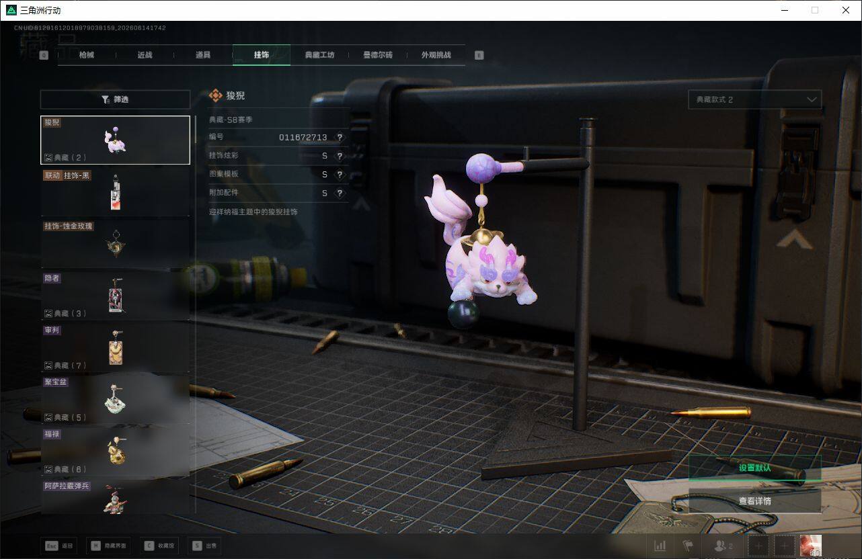Viewport: 862px width, 559px height.
Task: Open the player avatar profile
Action: 811,546
